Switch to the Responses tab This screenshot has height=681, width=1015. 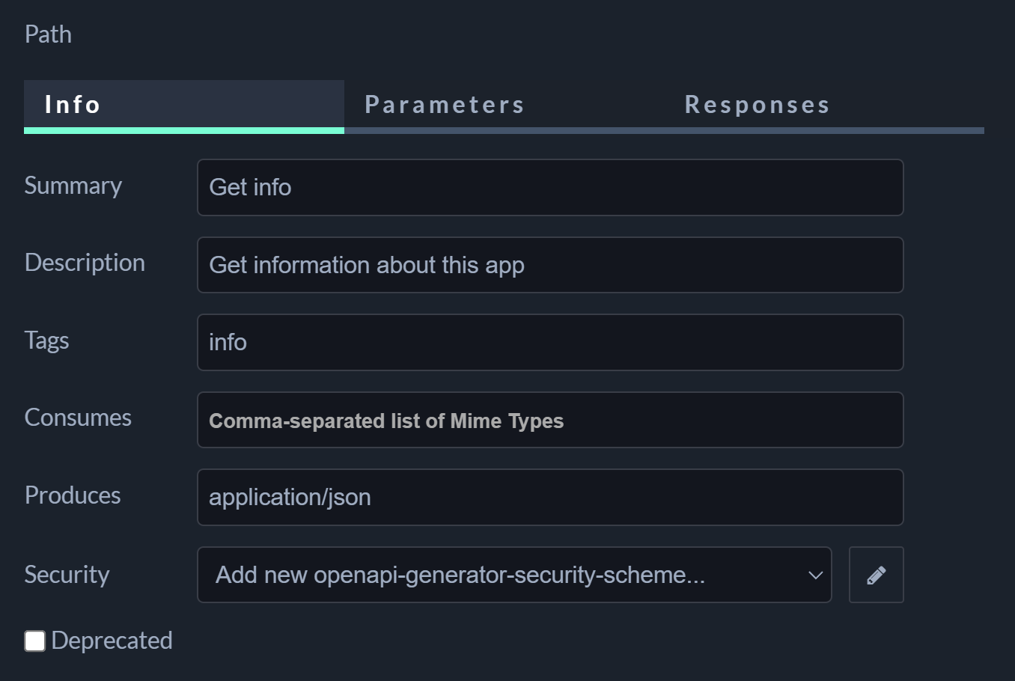(x=757, y=105)
